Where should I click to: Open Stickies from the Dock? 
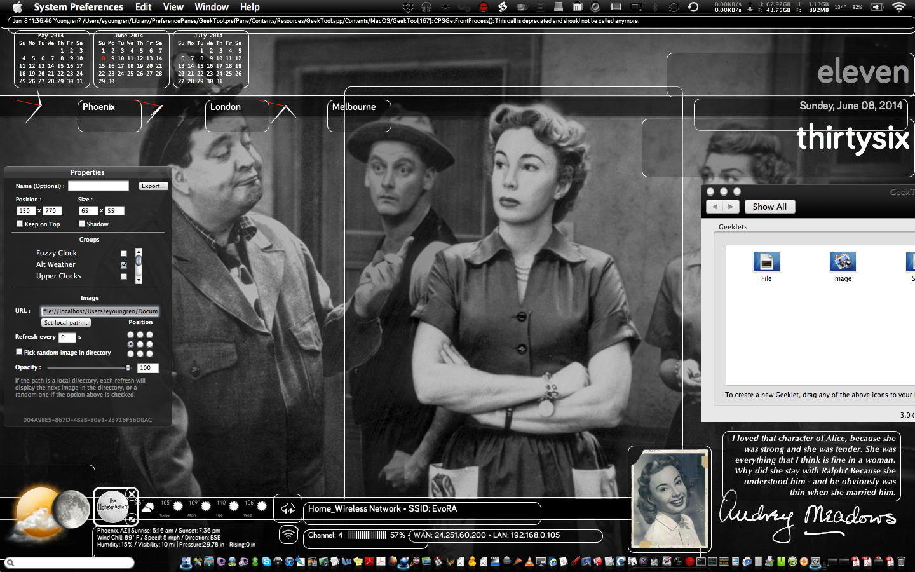(x=358, y=562)
